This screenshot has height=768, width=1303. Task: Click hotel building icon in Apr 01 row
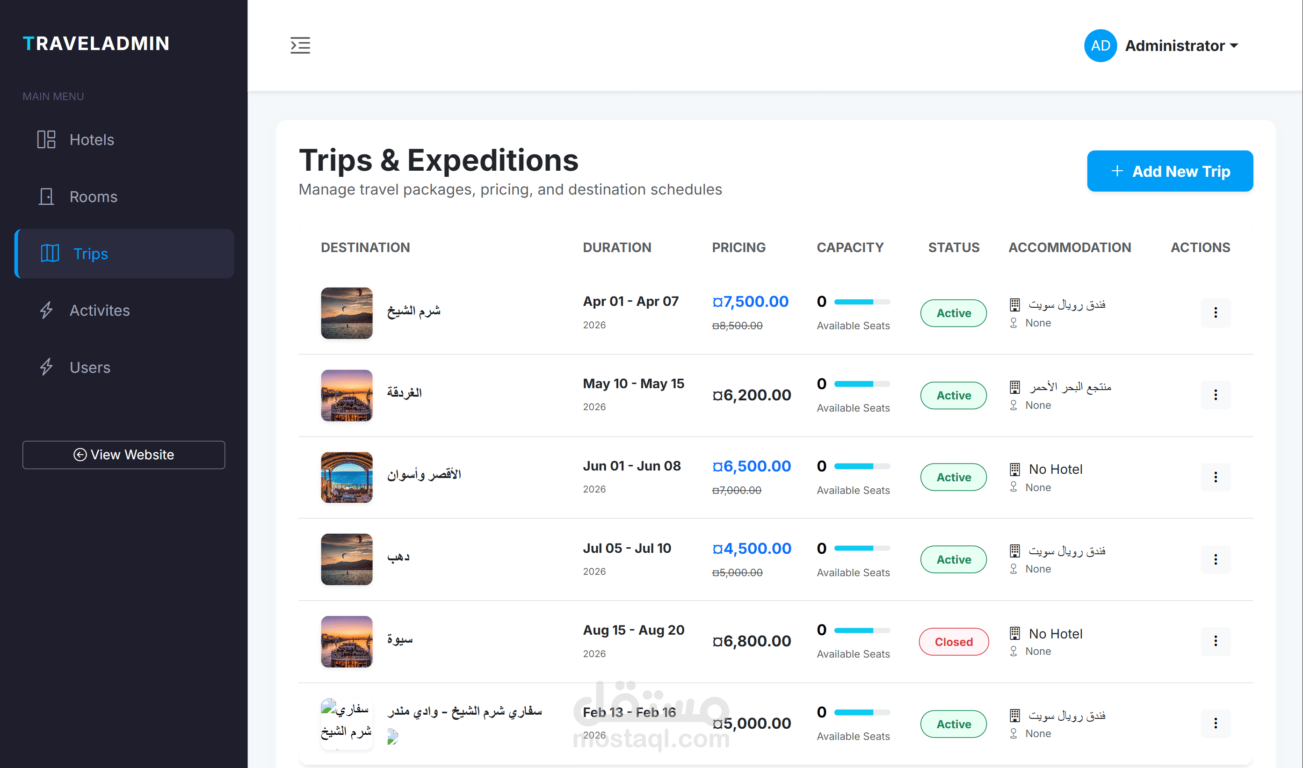point(1015,305)
